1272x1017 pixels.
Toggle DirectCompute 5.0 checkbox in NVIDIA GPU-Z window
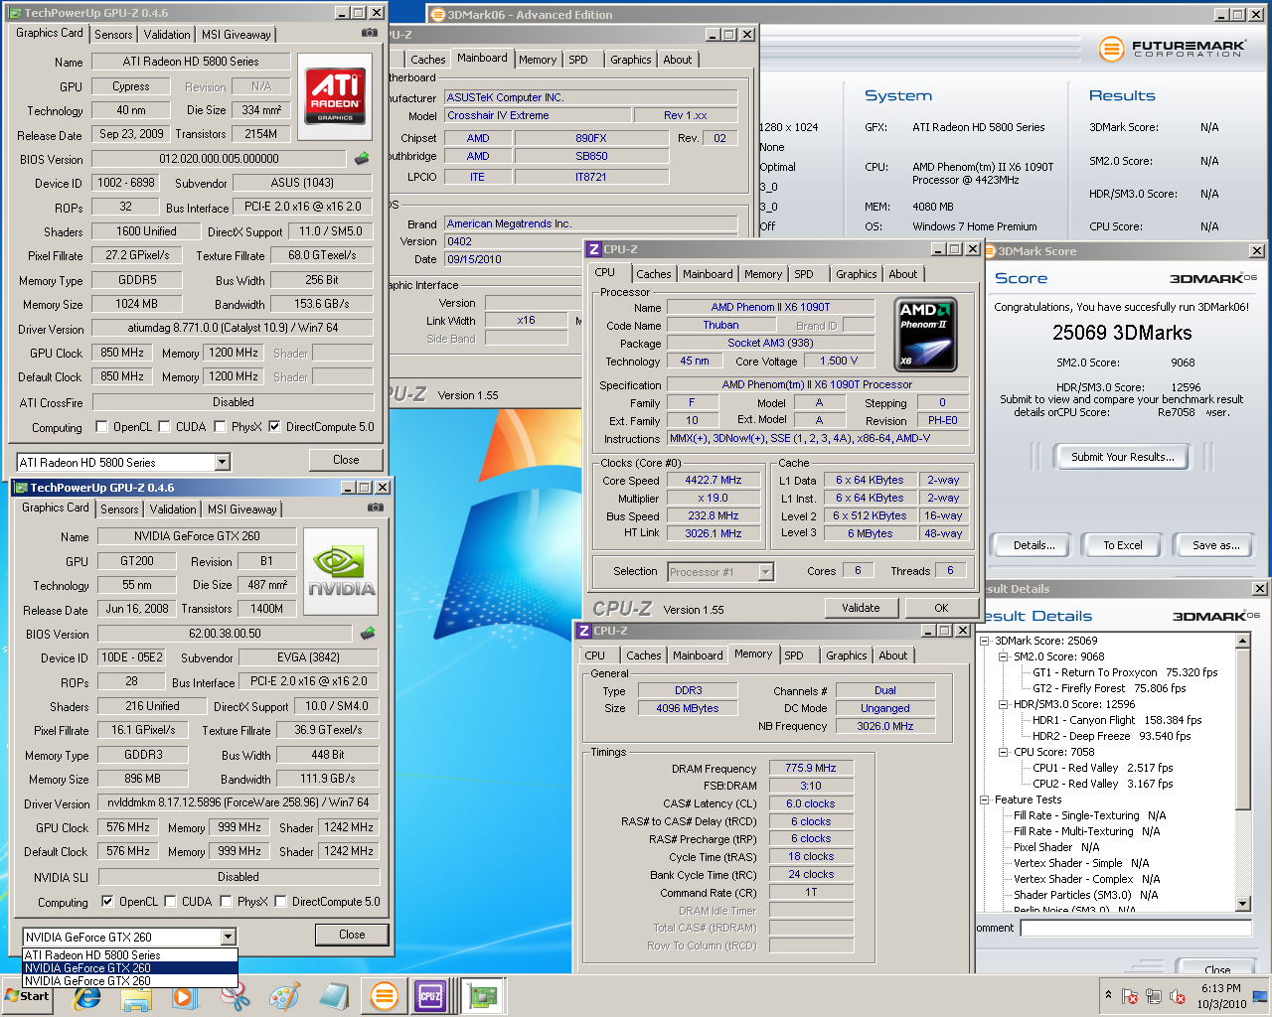(x=281, y=902)
